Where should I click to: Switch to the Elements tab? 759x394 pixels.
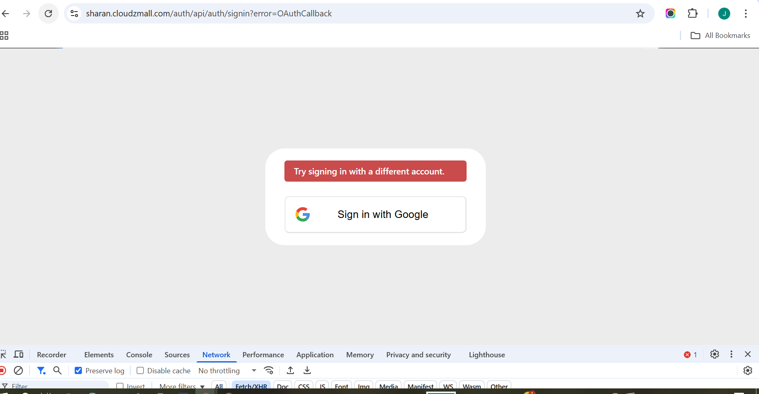point(99,355)
